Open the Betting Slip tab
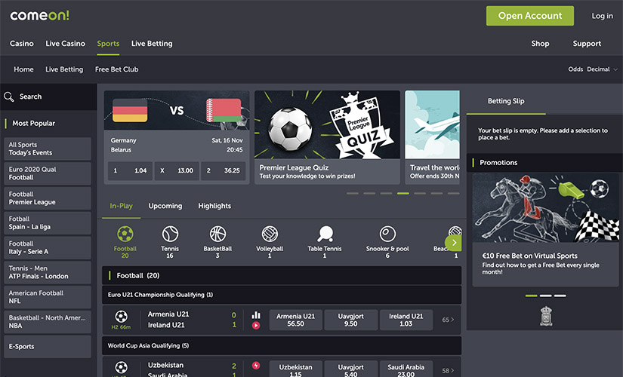Viewport: 623px width, 377px height. tap(506, 101)
